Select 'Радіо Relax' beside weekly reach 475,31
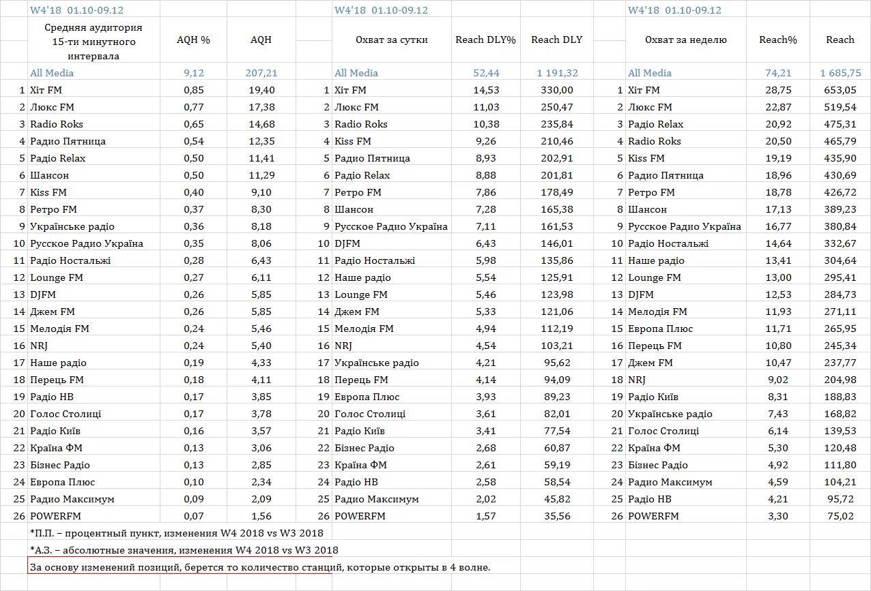 tap(655, 124)
